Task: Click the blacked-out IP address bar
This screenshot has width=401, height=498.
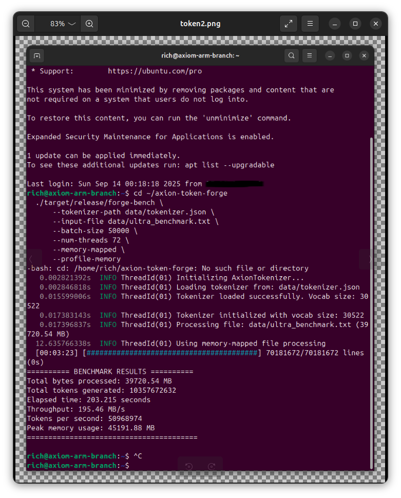Action: [235, 184]
